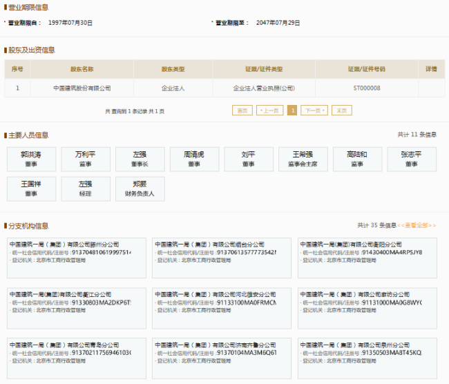The image size is (449, 384).
Task: Select person card 左强 董事长
Action: click(x=140, y=160)
